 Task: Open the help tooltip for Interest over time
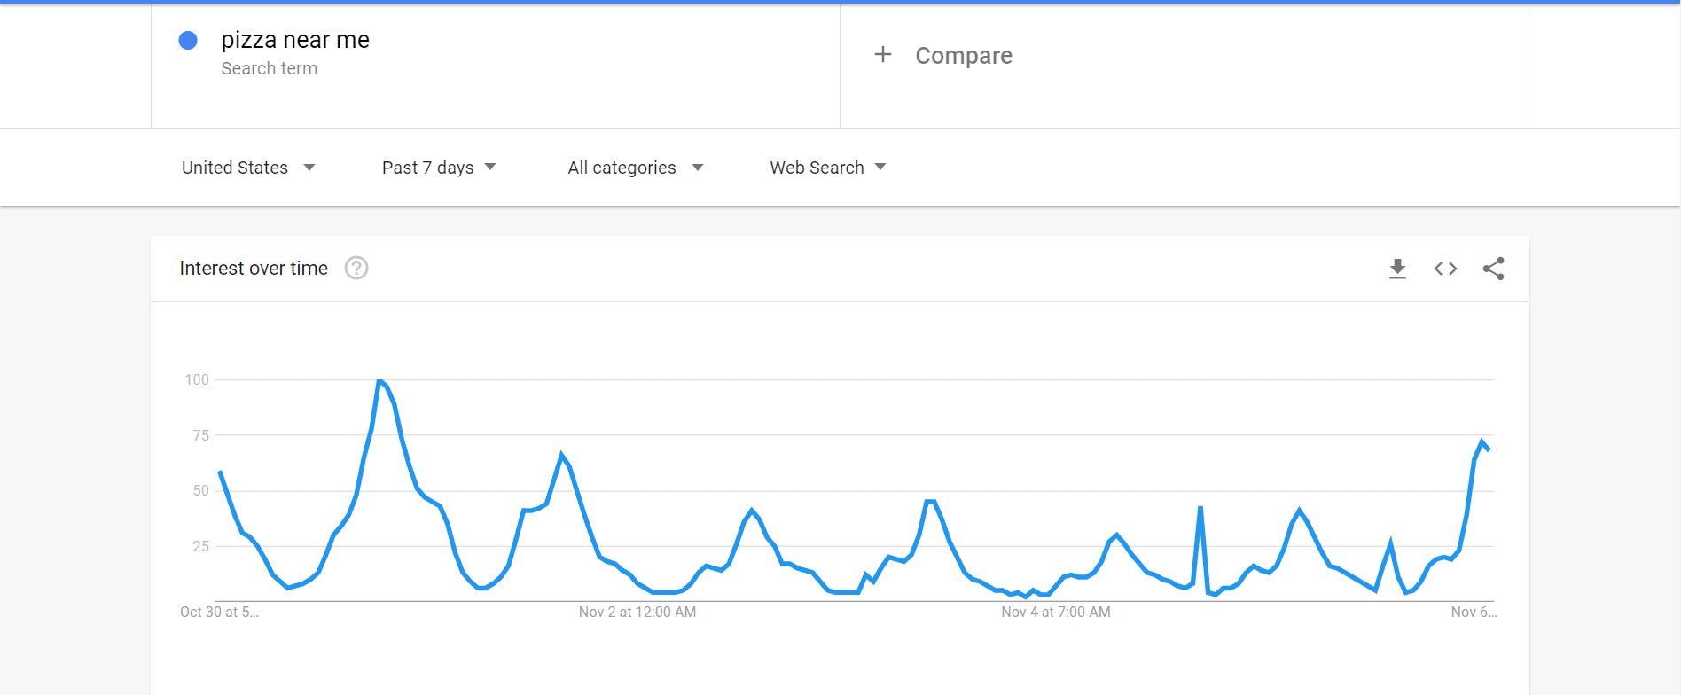click(x=356, y=268)
